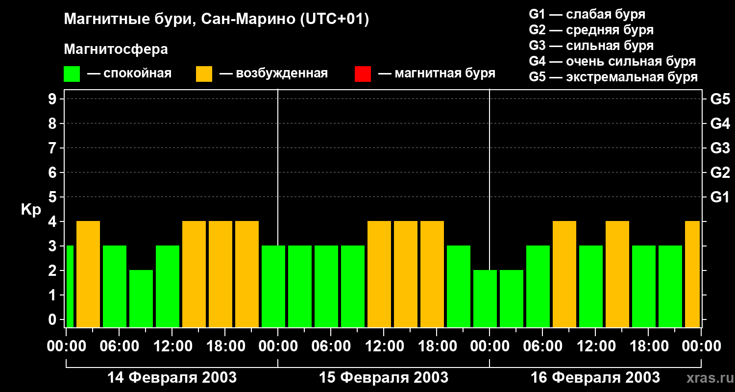Click the 12:00 time label above '14 Февраля 2003'
735x392 pixels.
point(172,346)
